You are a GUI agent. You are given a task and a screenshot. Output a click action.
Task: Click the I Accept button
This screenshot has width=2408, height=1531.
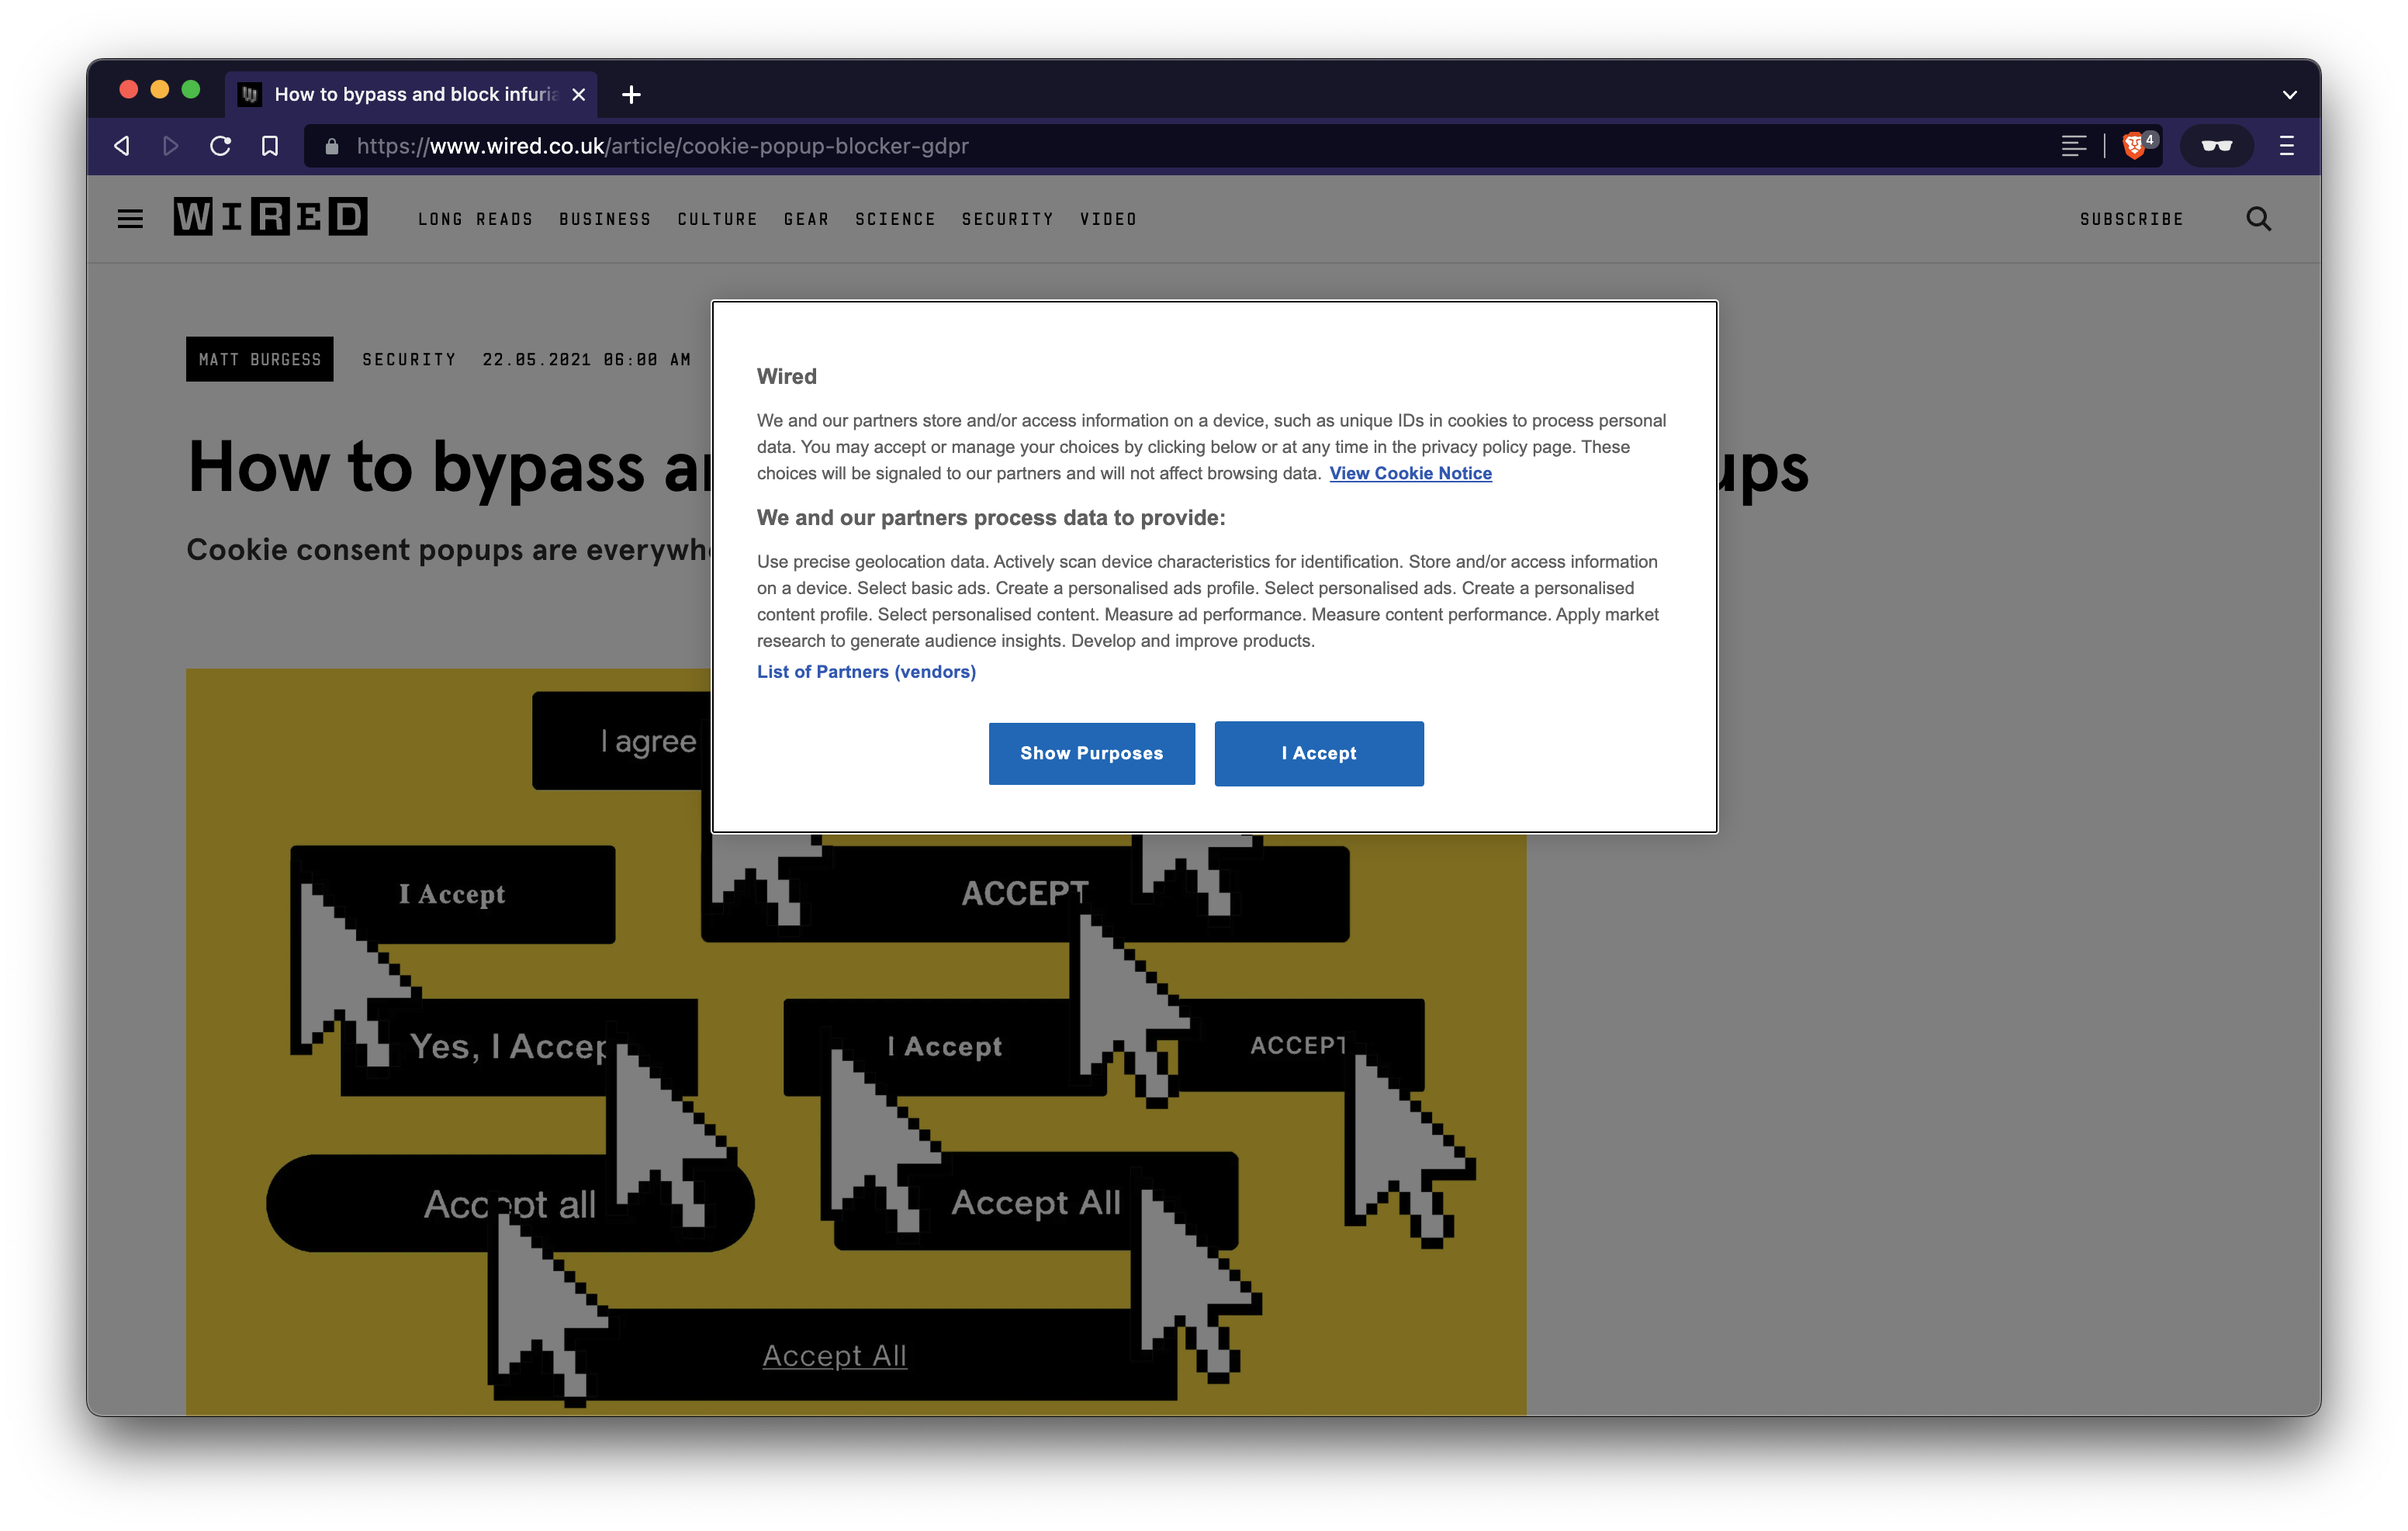click(x=1318, y=753)
